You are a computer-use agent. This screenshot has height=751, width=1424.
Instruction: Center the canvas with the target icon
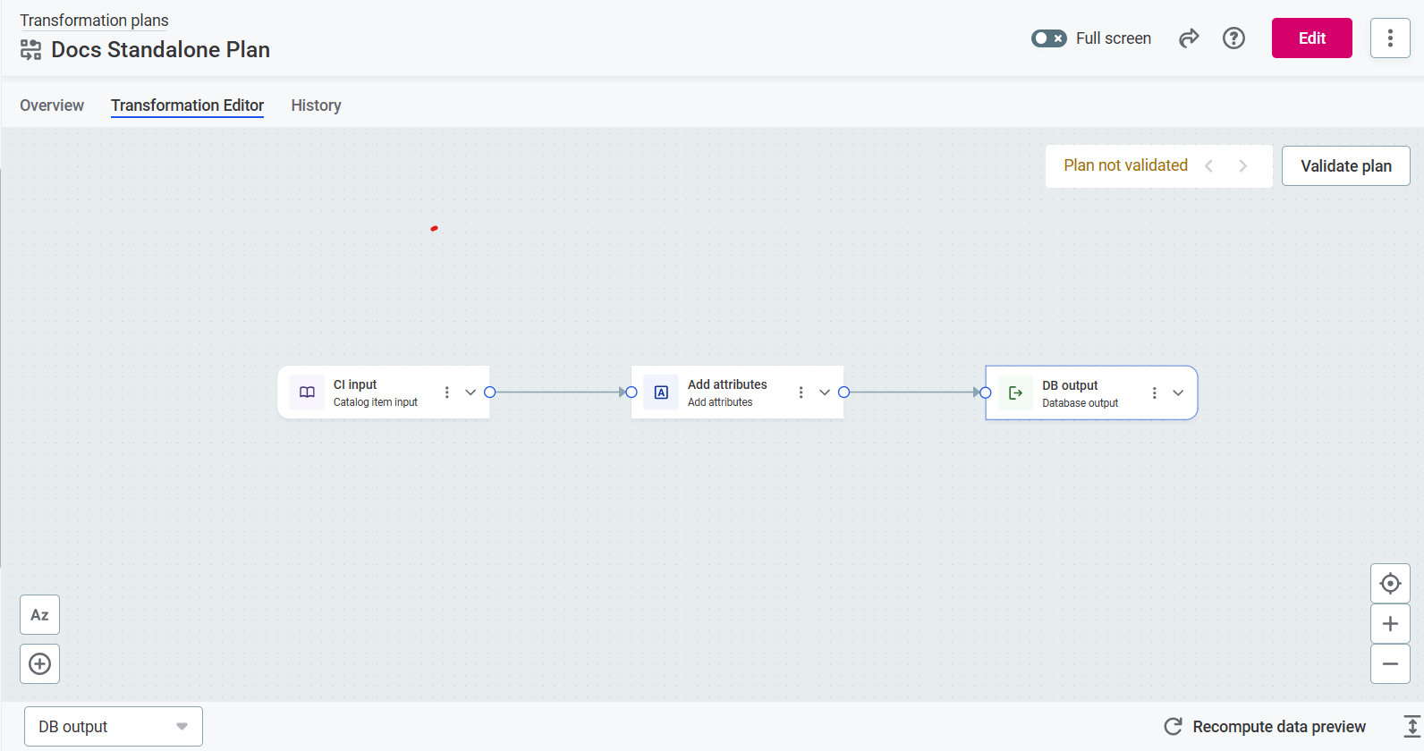click(x=1390, y=584)
